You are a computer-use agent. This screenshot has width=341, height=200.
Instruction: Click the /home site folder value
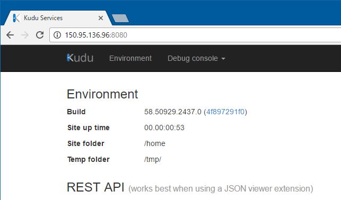(155, 143)
